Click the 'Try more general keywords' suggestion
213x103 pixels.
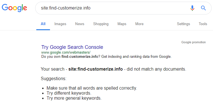(74, 98)
